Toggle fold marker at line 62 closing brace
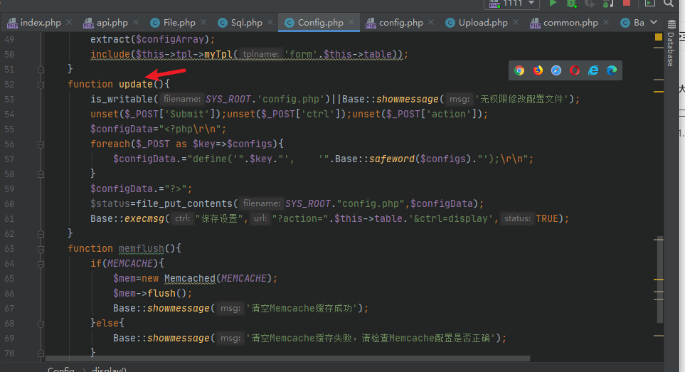This screenshot has width=685, height=372. pos(41,234)
